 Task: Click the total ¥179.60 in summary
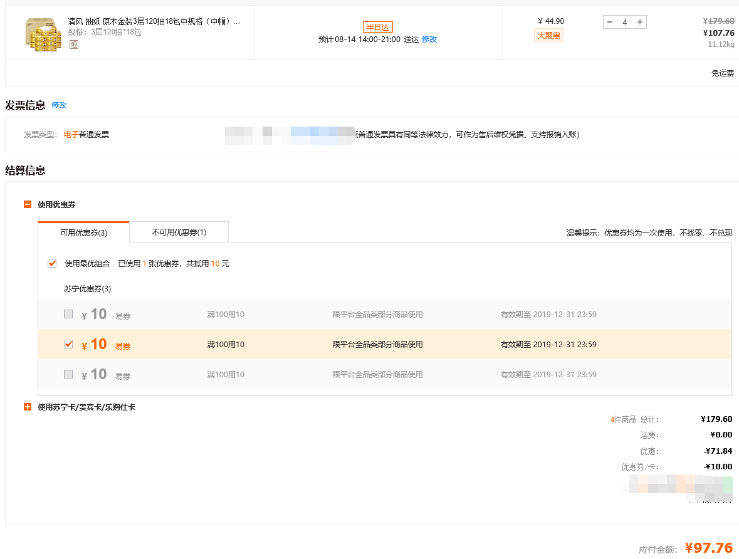[x=716, y=419]
